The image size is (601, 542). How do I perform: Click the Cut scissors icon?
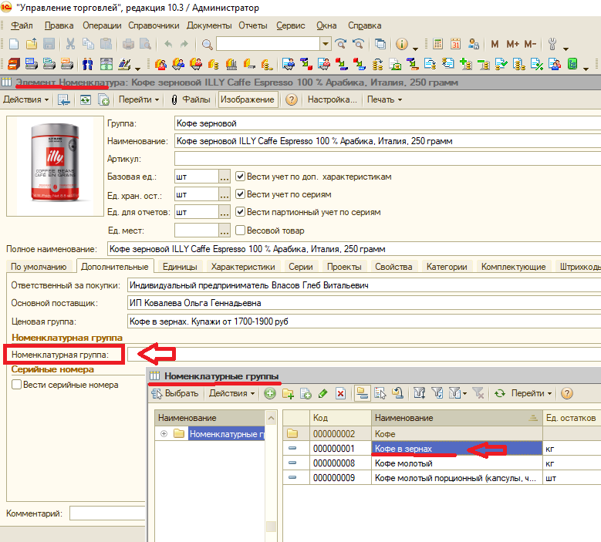tap(70, 44)
